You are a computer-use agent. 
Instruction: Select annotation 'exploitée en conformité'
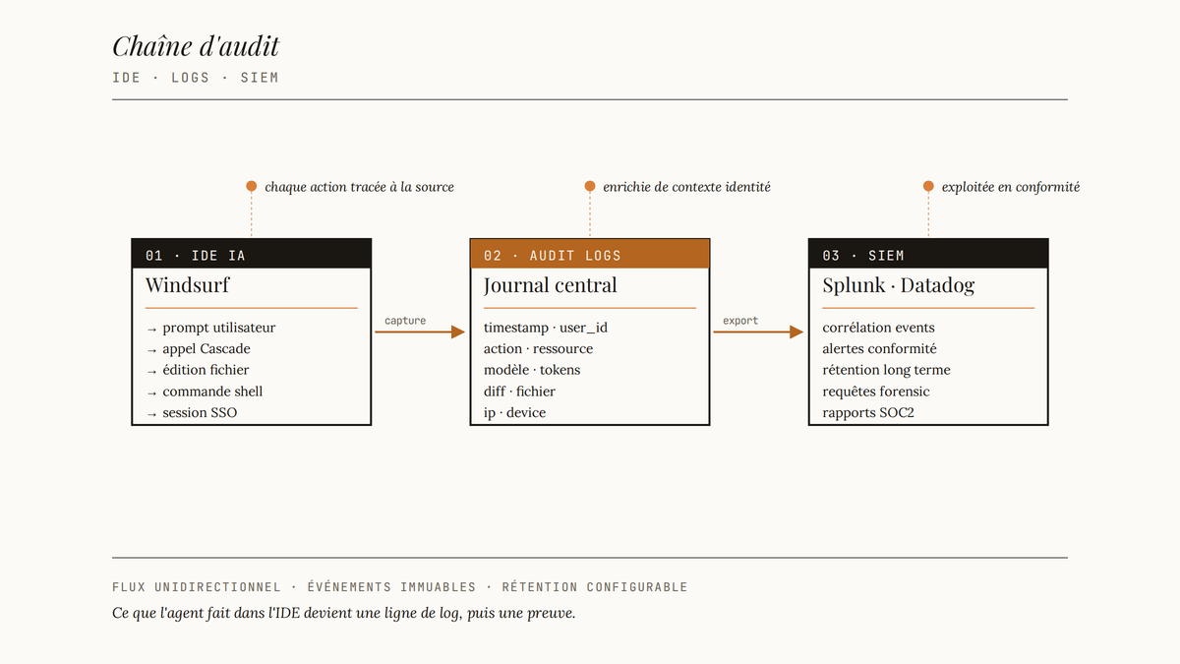[x=1011, y=187]
